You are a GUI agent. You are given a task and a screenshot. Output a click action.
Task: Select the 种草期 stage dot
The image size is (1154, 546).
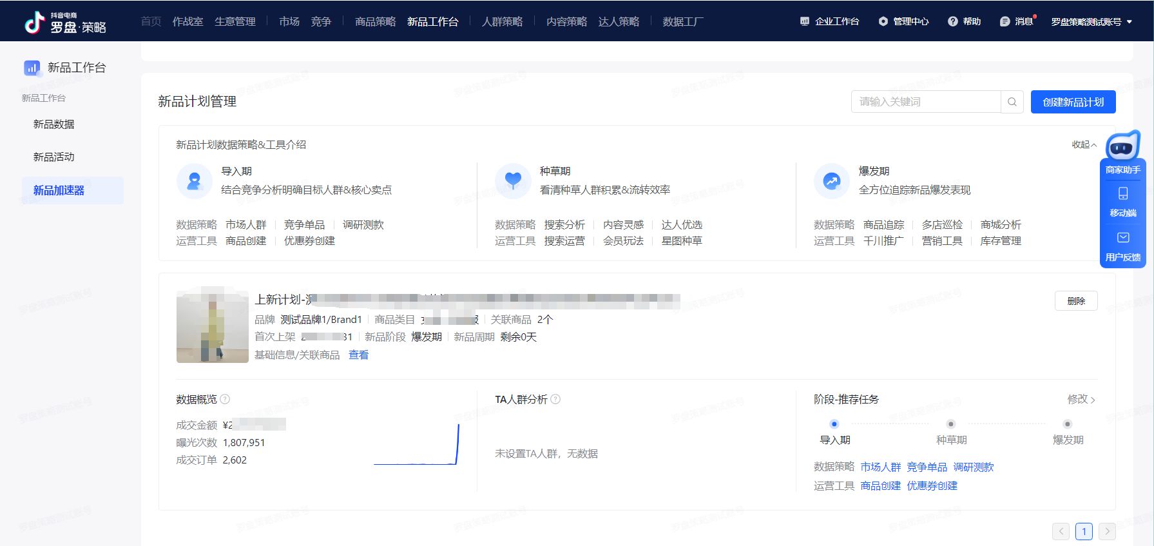[x=950, y=424]
